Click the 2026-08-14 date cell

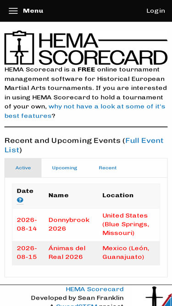click(27, 224)
